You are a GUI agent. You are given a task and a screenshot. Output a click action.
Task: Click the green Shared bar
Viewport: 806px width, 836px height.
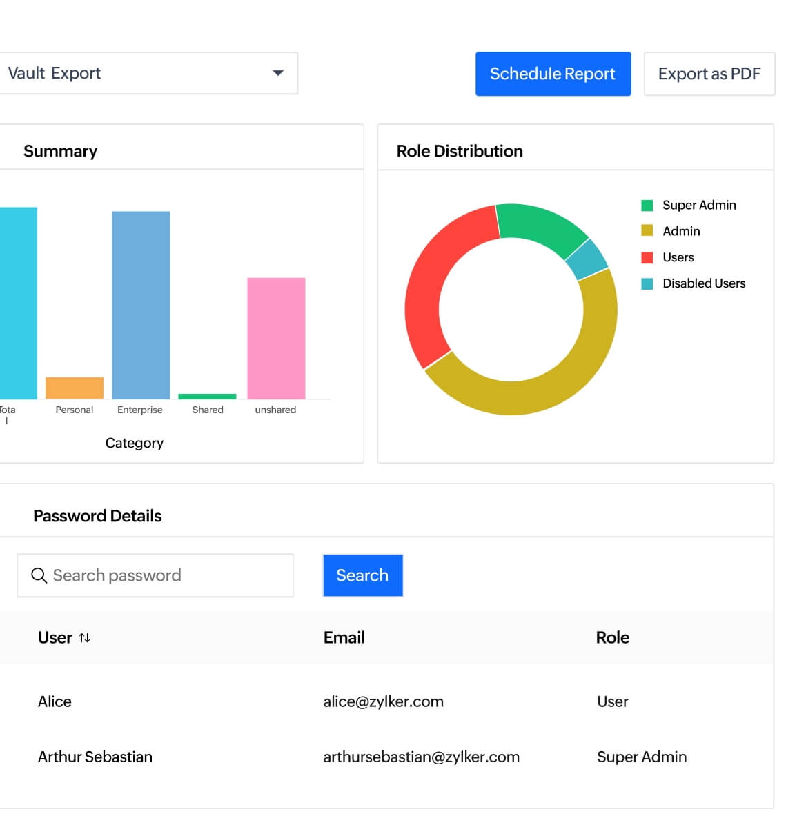[x=207, y=397]
